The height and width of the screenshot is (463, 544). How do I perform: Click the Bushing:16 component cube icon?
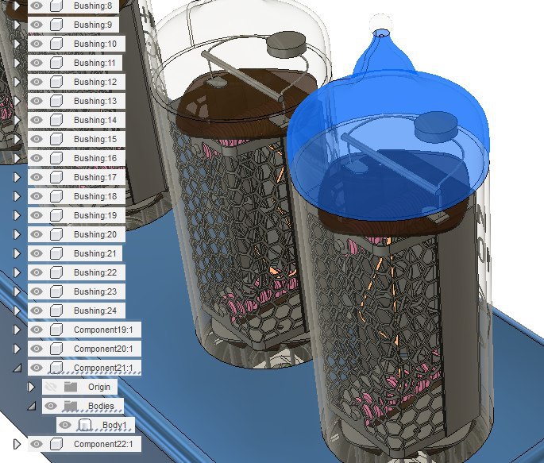point(56,158)
